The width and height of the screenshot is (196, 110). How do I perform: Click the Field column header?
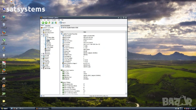(71, 32)
